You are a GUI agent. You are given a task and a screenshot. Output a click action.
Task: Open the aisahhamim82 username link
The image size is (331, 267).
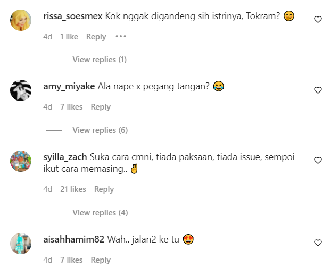pos(73,239)
